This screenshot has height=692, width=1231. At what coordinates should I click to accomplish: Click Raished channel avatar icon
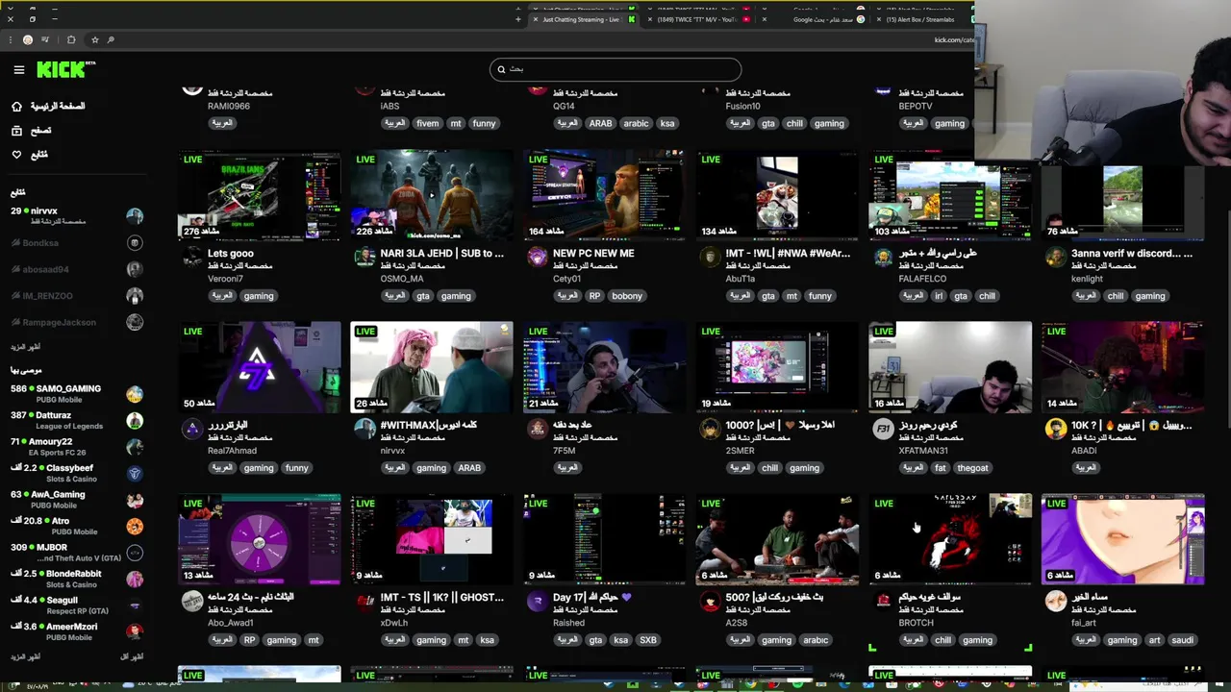tap(537, 601)
